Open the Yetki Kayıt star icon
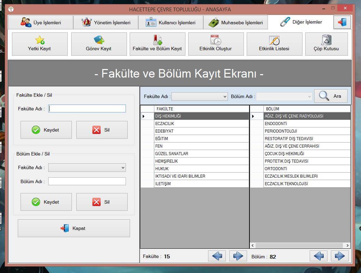Image resolution: width=361 pixels, height=273 pixels. pyautogui.click(x=40, y=40)
